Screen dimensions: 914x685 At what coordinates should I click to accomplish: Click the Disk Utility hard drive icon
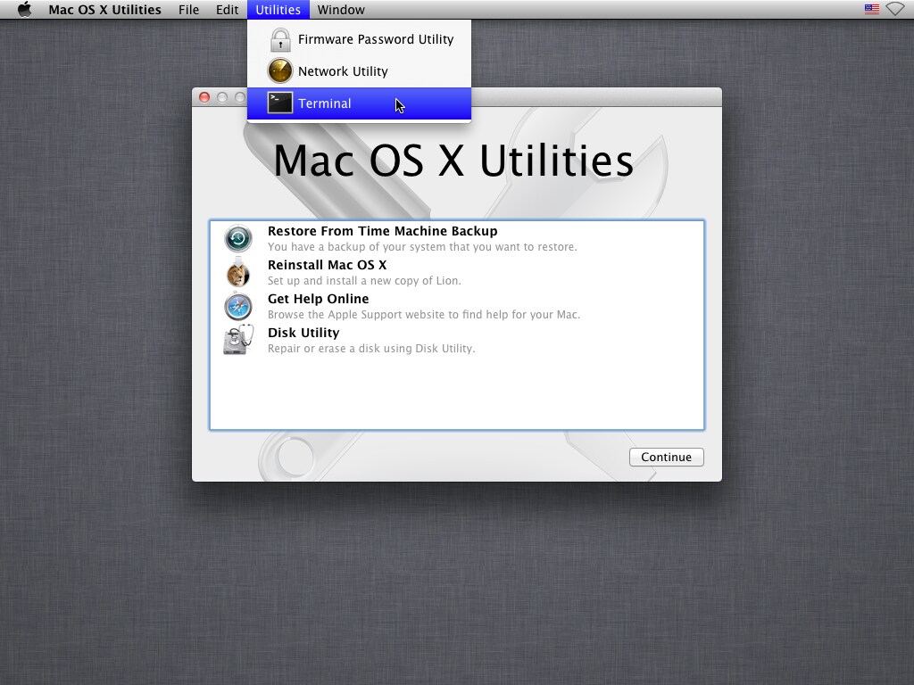237,340
